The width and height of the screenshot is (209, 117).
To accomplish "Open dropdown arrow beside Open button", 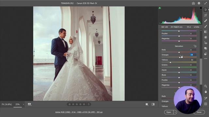I will click(x=175, y=112).
